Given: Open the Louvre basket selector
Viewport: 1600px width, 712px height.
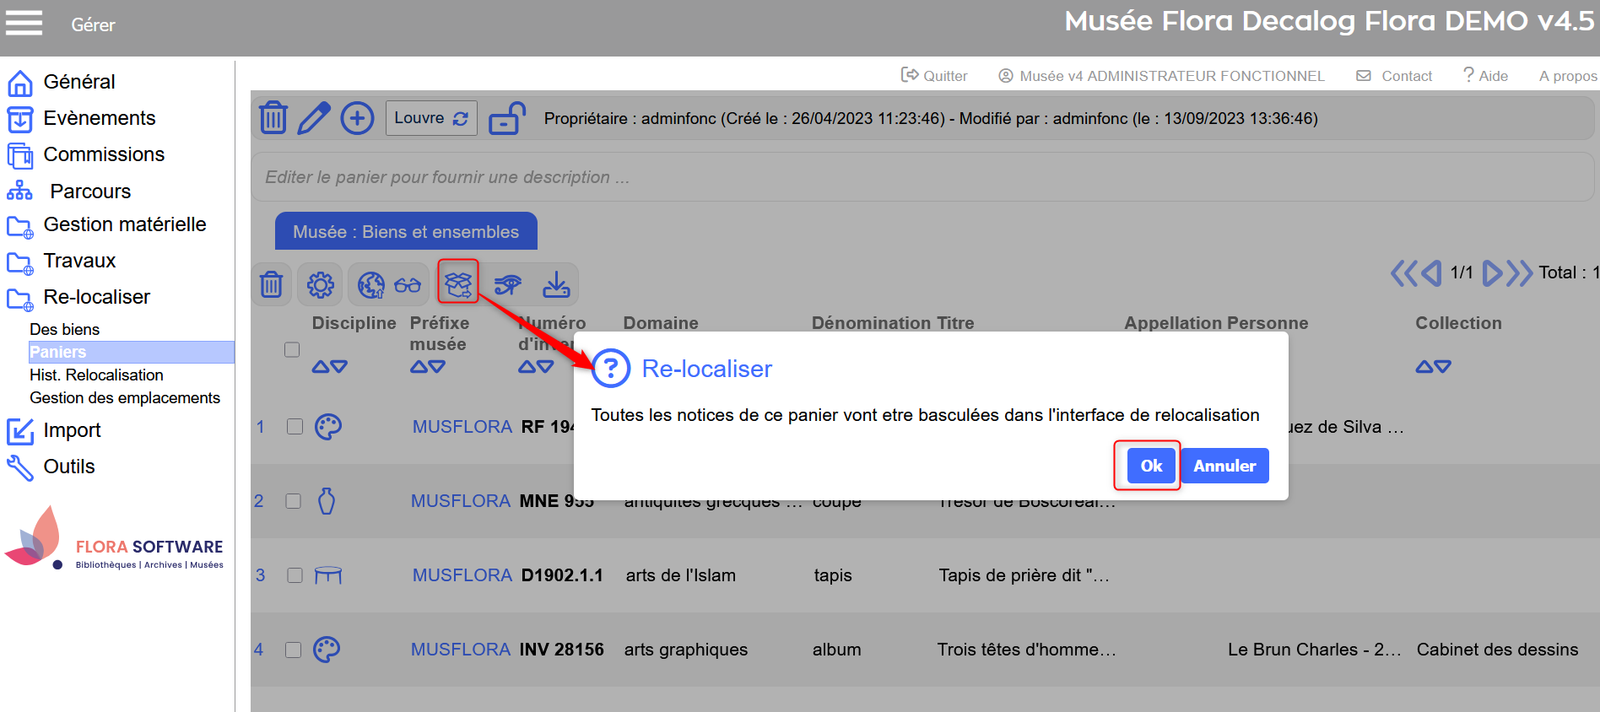Looking at the screenshot, I should tap(430, 118).
